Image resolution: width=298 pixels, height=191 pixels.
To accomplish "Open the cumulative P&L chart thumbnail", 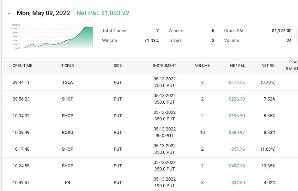I will point(52,36).
